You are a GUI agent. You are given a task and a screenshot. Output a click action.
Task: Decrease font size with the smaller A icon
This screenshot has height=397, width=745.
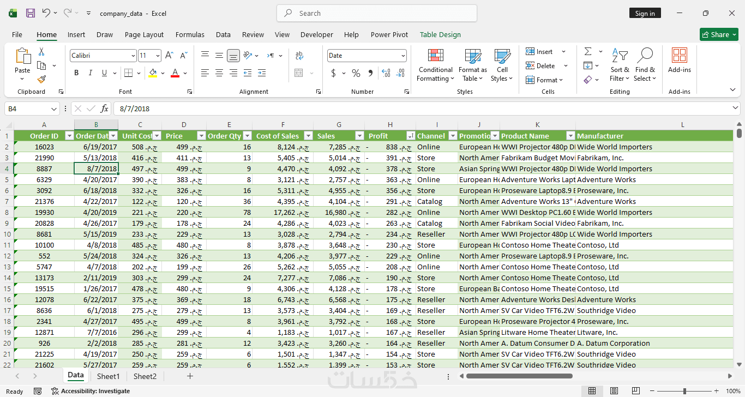point(183,56)
